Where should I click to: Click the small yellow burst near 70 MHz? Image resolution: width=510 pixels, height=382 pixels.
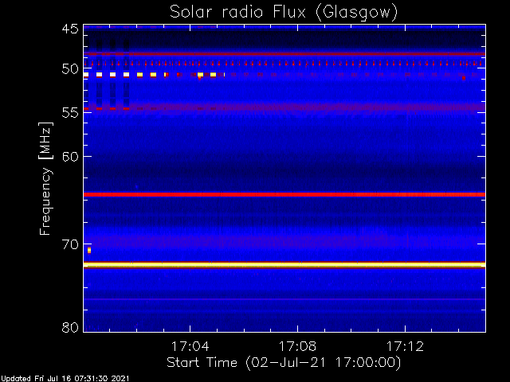[89, 250]
